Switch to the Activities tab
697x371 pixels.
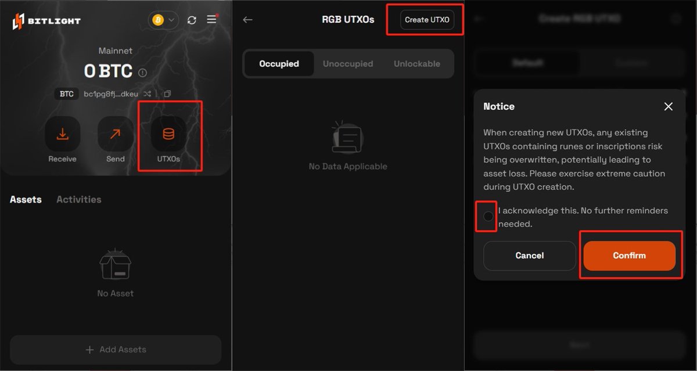(79, 199)
